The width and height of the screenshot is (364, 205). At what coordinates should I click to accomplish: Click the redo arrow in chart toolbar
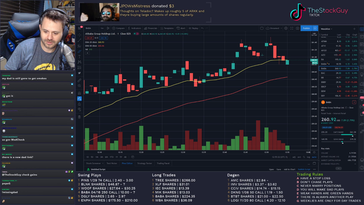coord(207,28)
